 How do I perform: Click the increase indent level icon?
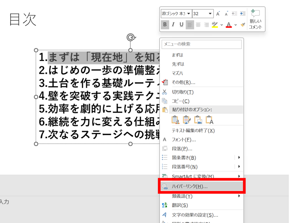(x=243, y=14)
